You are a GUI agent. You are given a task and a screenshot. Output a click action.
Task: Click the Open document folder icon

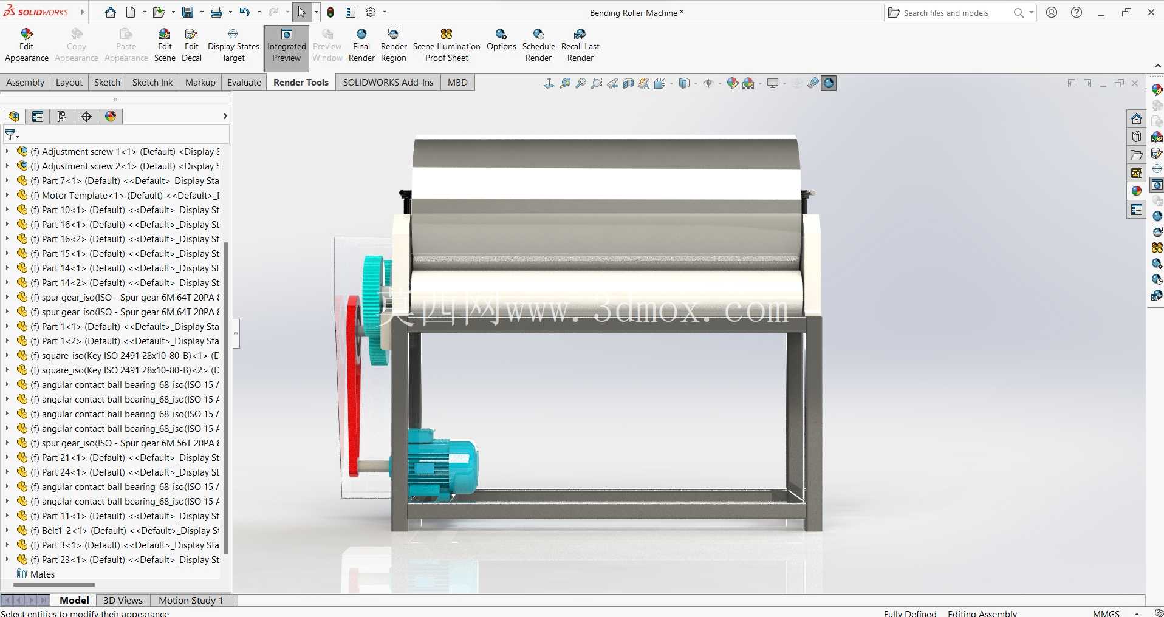pos(158,12)
